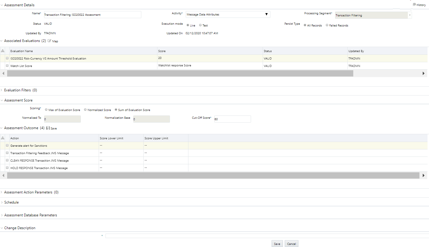Check CLEAN RESPONSE Transaction JMS Message row
Screen dimensions: 429x247
7,160
